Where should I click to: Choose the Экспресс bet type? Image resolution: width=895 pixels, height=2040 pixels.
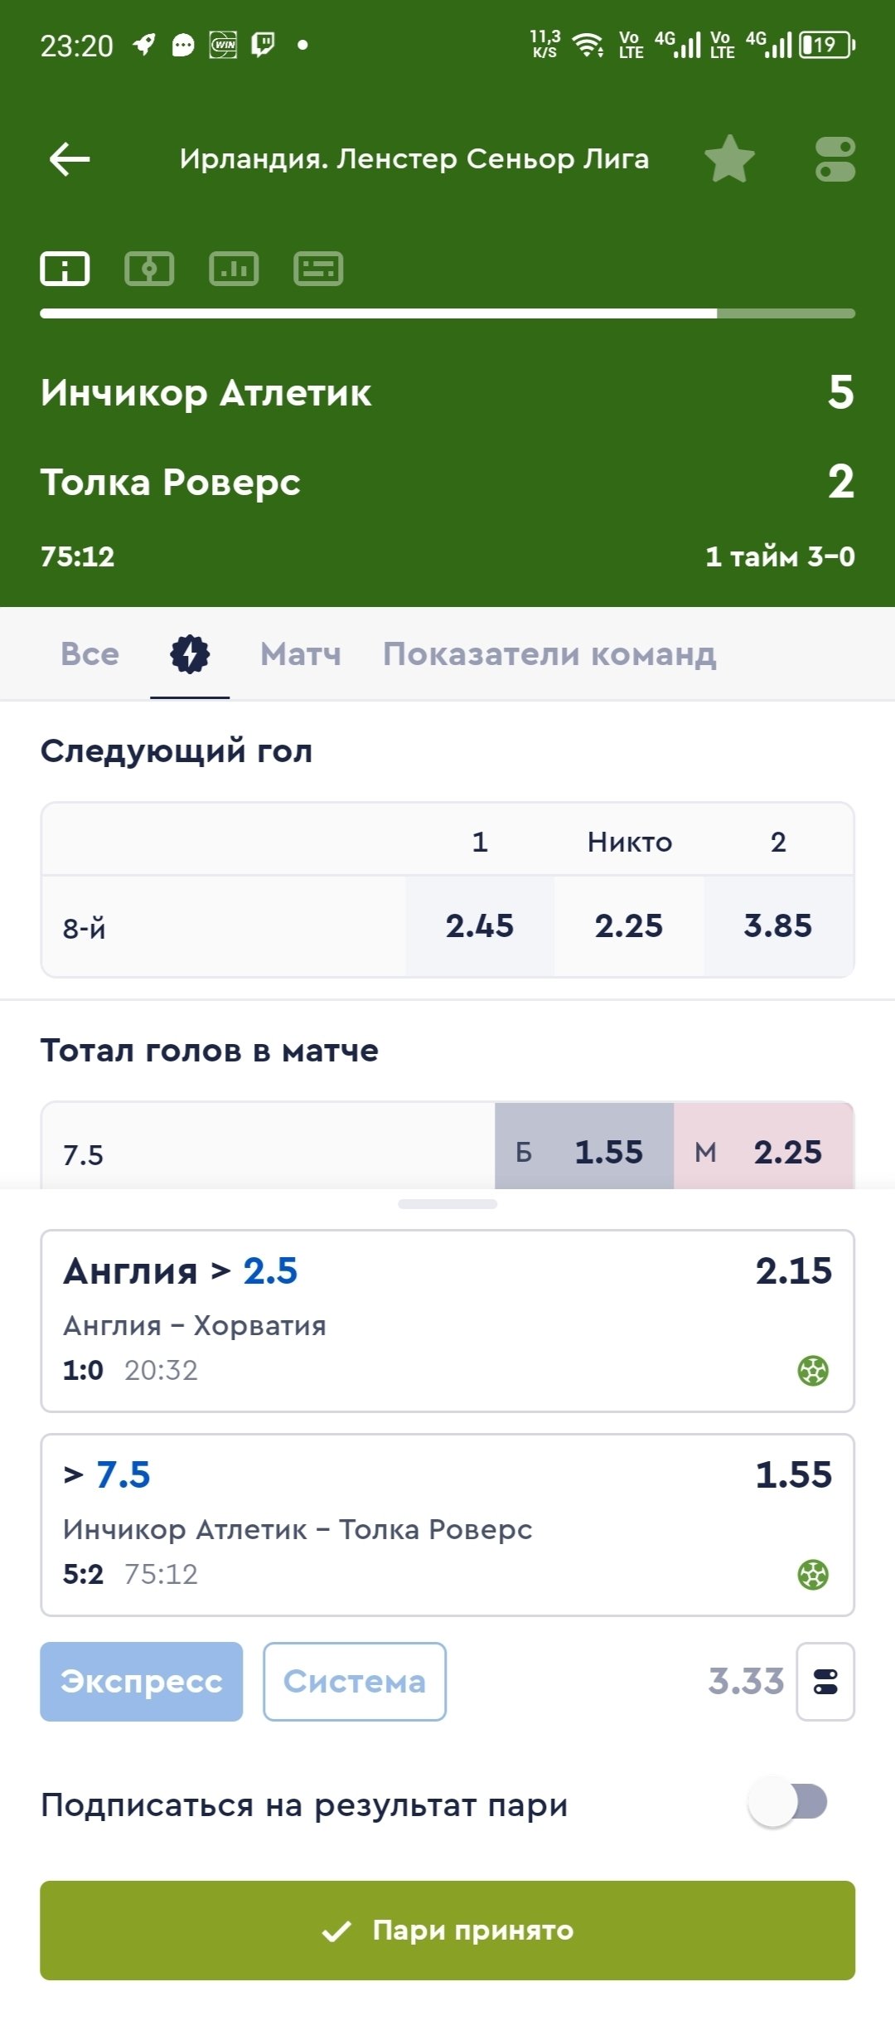142,1682
